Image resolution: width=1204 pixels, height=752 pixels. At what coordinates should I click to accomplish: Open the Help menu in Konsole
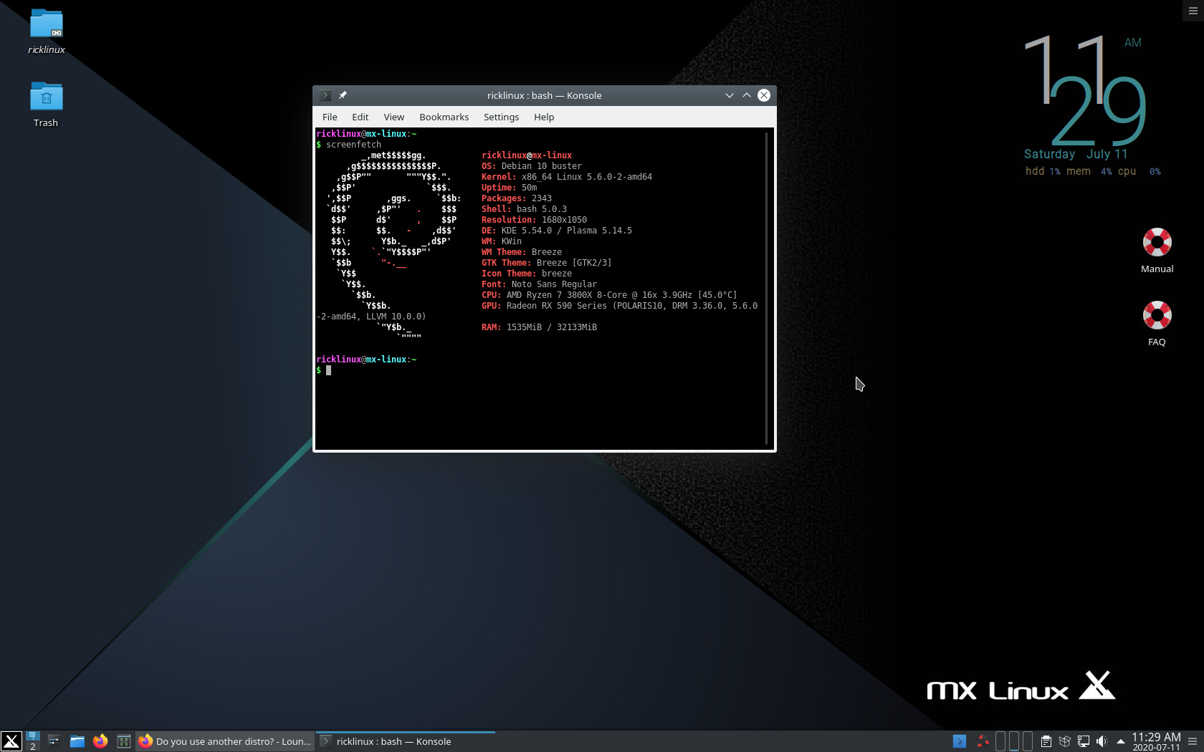[x=544, y=117]
